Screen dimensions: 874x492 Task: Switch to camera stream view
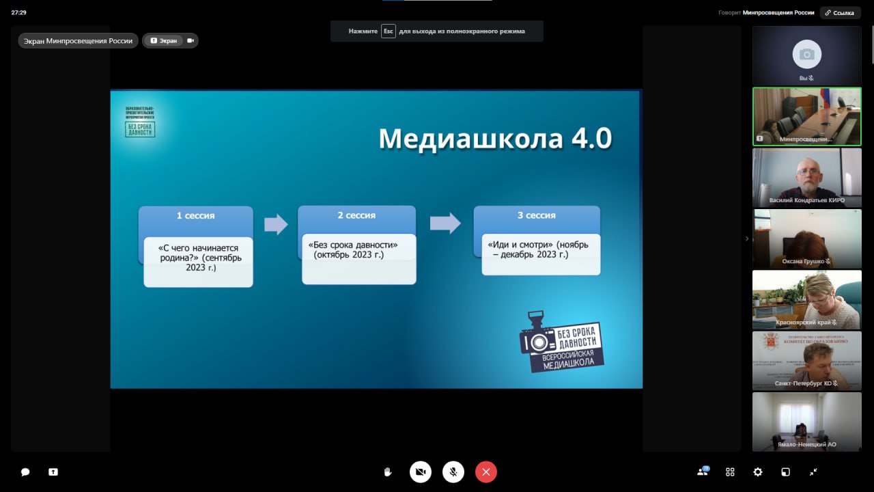[191, 41]
